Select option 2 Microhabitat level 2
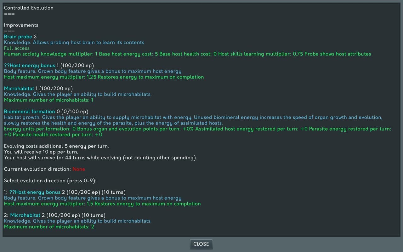 54,215
